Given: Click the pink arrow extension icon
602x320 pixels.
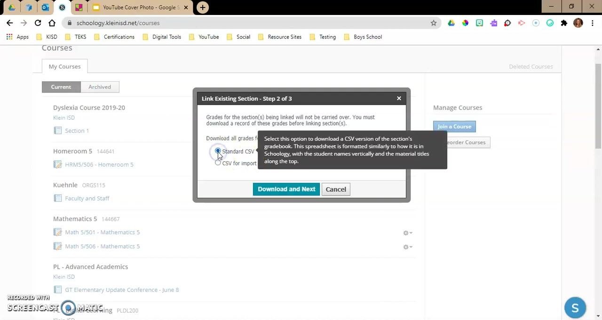Looking at the screenshot, I should (x=522, y=23).
